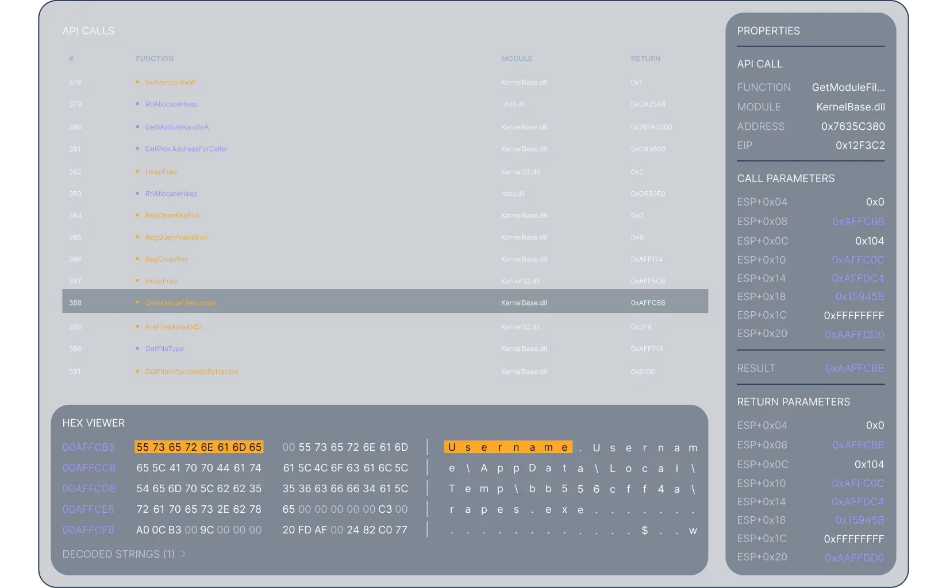The image size is (946, 588).
Task: Expand the Decoded Strings chevron
Action: pos(183,554)
